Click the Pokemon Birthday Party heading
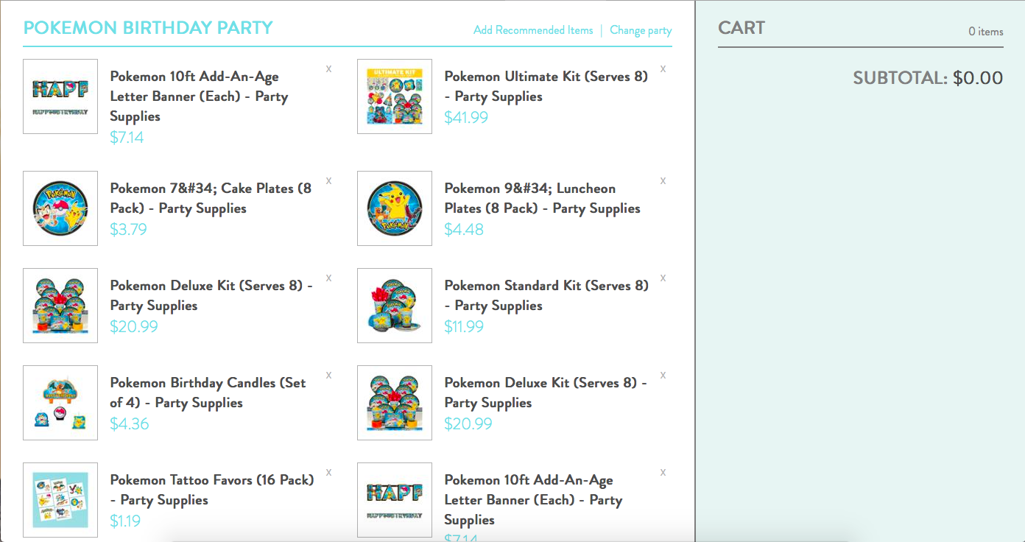1025x542 pixels. pyautogui.click(x=148, y=28)
